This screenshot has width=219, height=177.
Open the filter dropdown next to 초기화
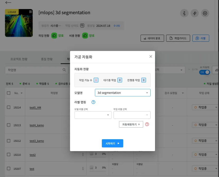(170, 70)
